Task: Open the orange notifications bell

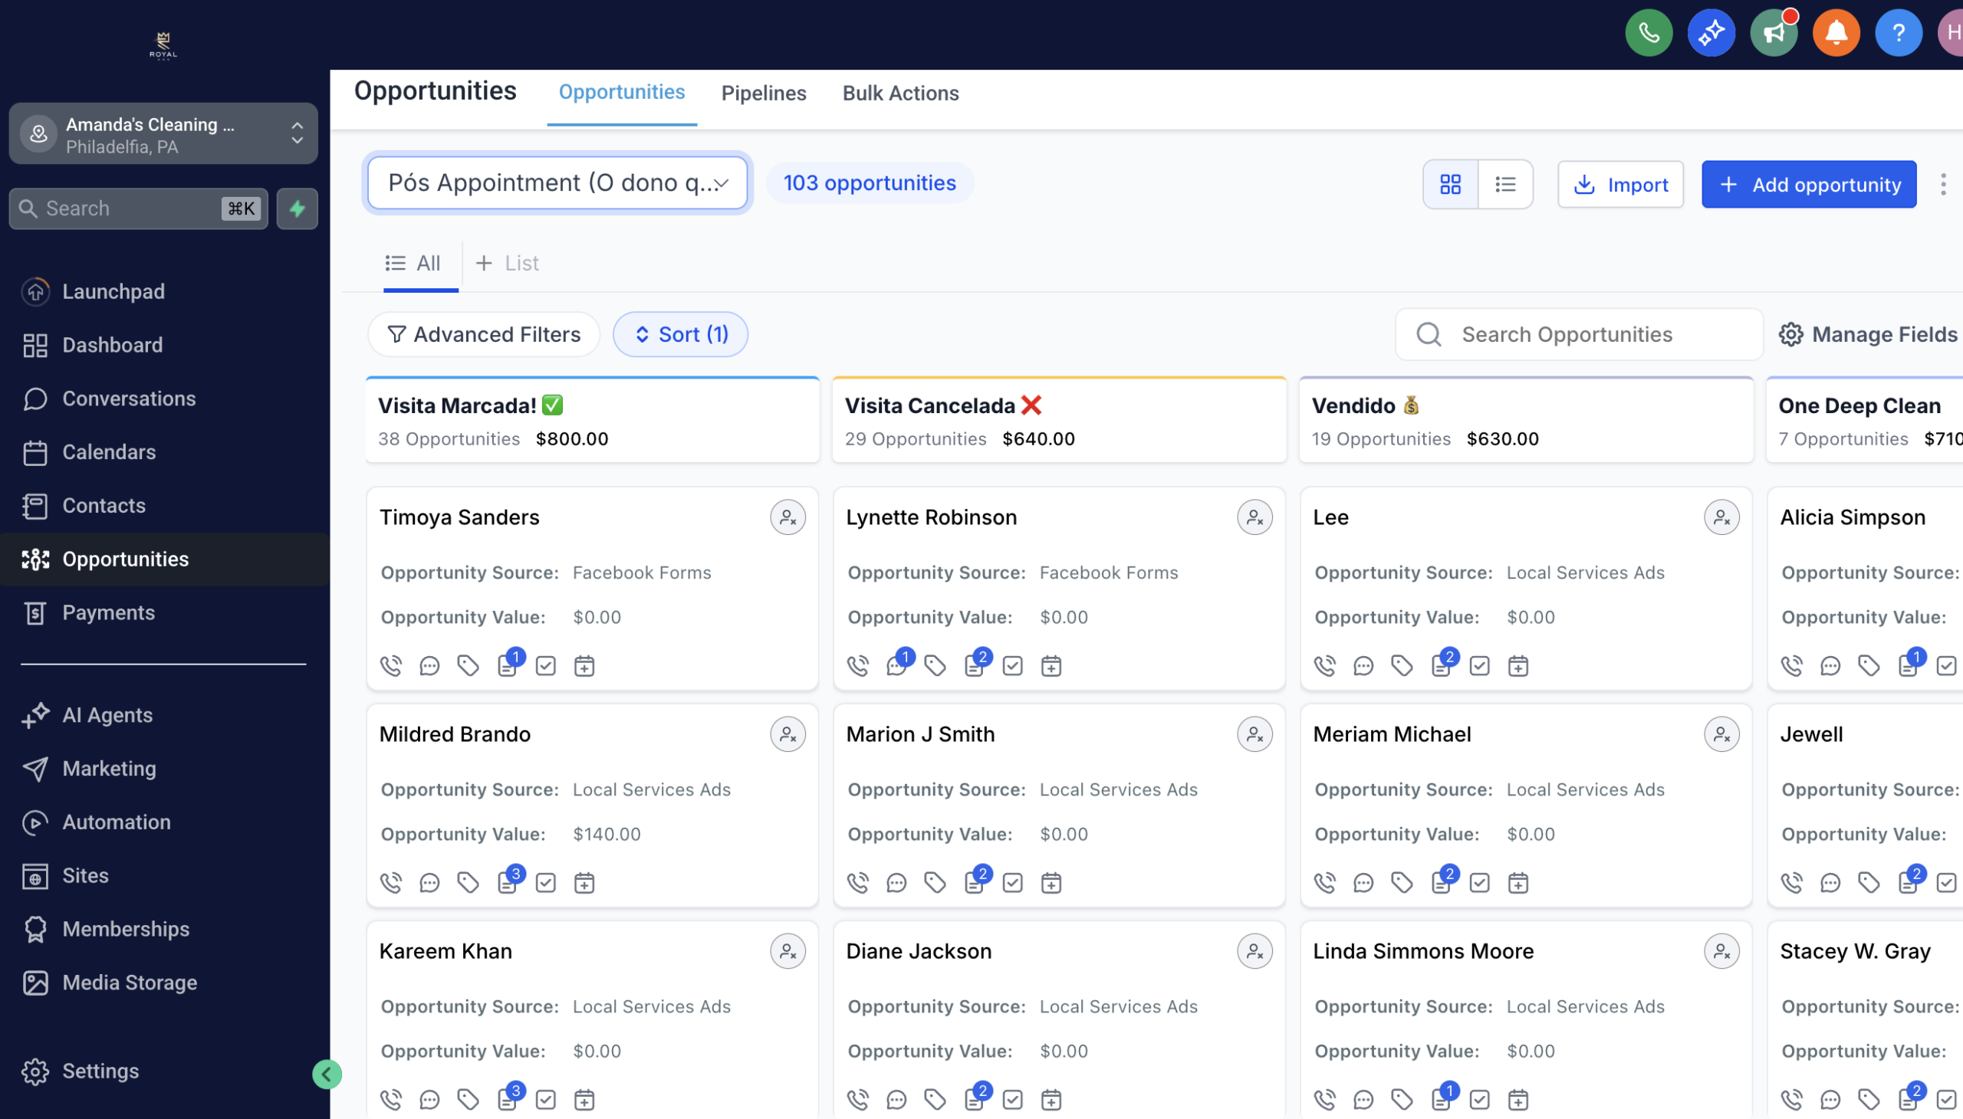Action: tap(1836, 33)
